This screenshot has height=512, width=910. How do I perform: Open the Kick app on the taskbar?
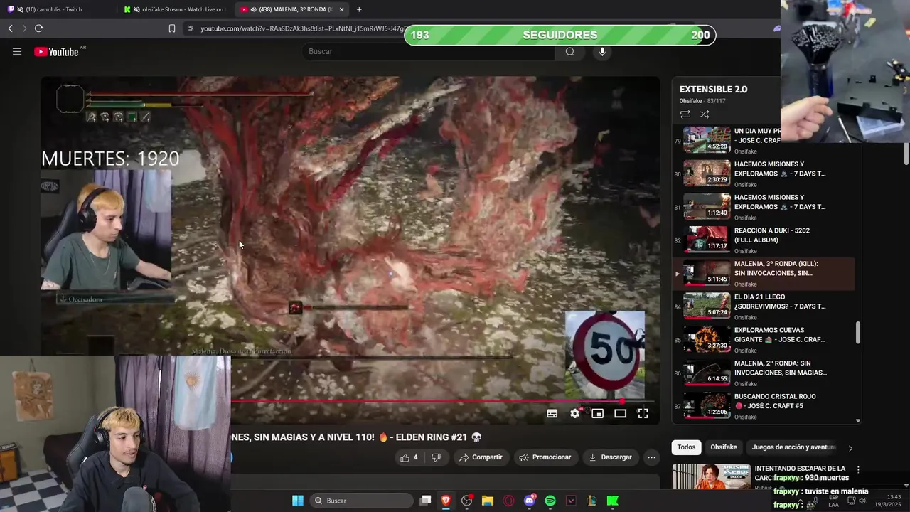[x=612, y=501]
